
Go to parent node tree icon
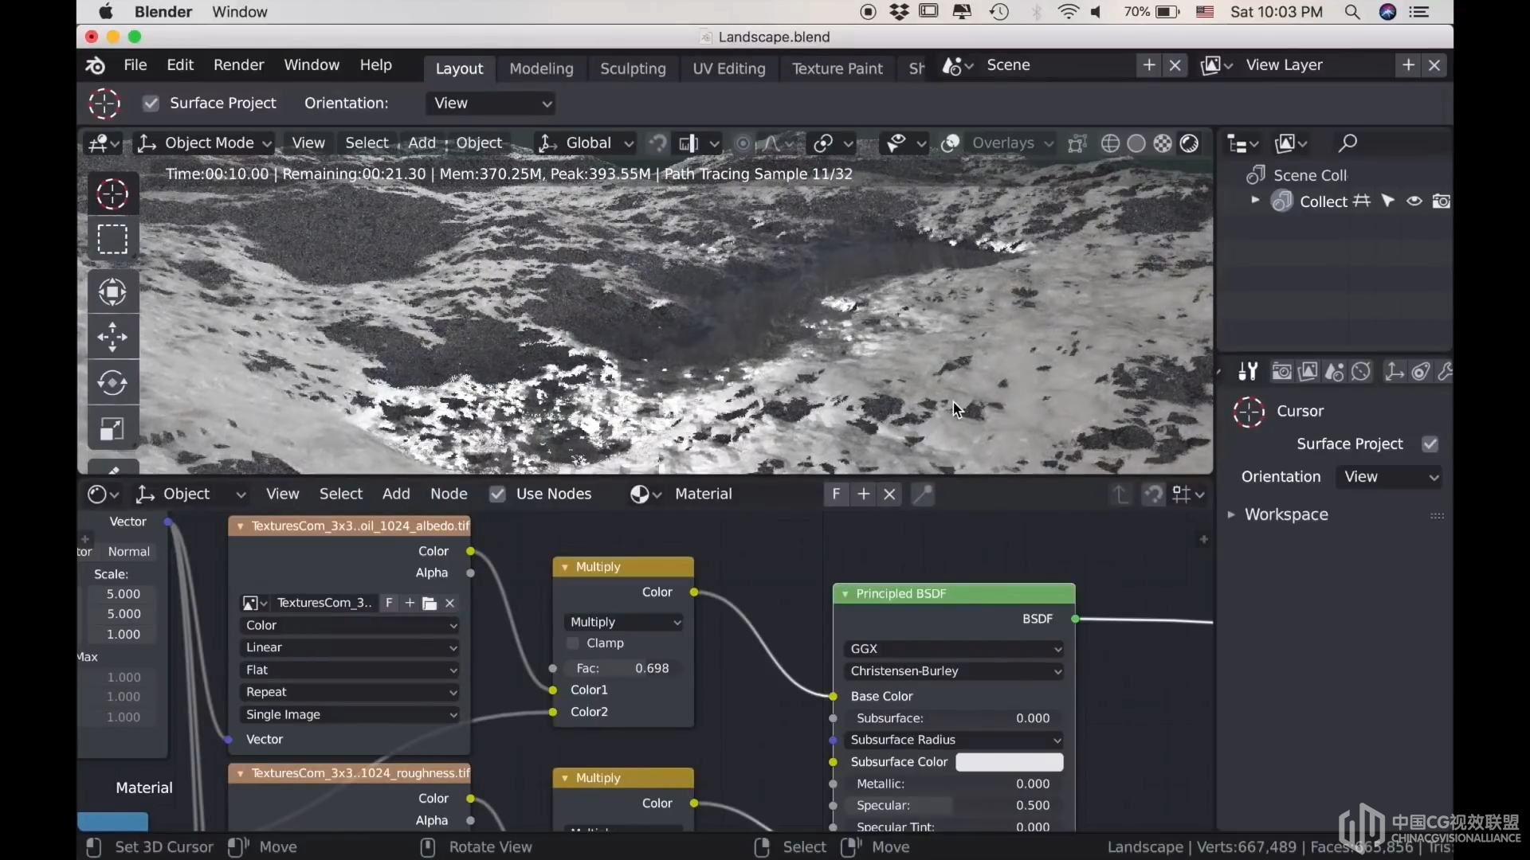(x=1121, y=494)
